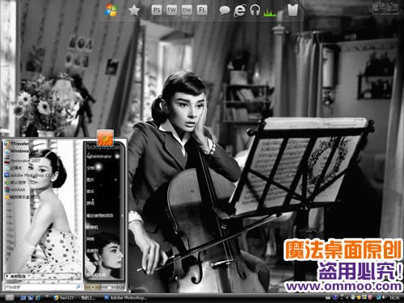The height and width of the screenshot is (303, 404).
Task: Launch Photoshop from the PS dock icon
Action: tap(157, 11)
